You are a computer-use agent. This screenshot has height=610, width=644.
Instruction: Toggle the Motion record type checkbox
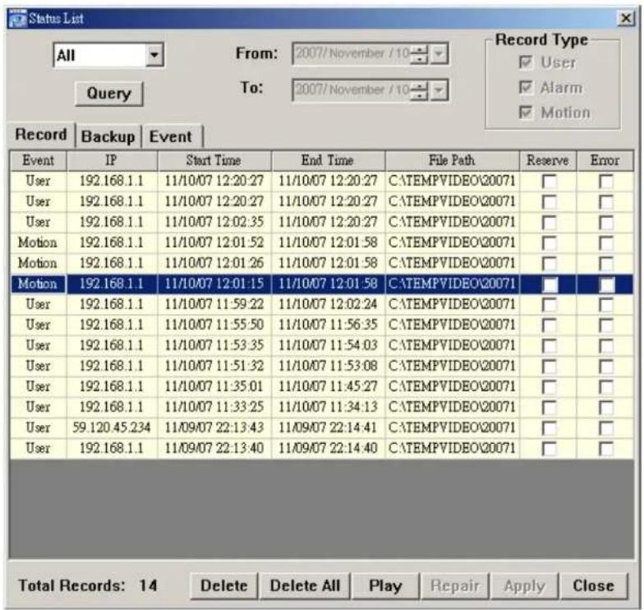coord(526,113)
